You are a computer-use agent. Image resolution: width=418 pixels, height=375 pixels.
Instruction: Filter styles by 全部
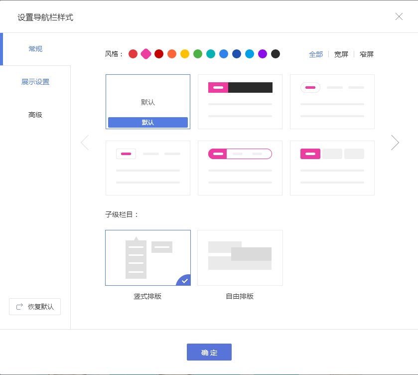(316, 54)
